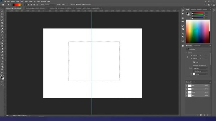216x121 pixels.
Task: Select the Path Selection tool
Action: pyautogui.click(x=2, y=61)
